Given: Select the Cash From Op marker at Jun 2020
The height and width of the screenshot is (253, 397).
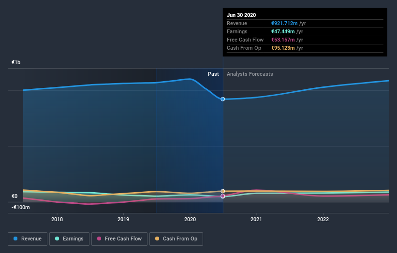Looking at the screenshot, I should [223, 191].
